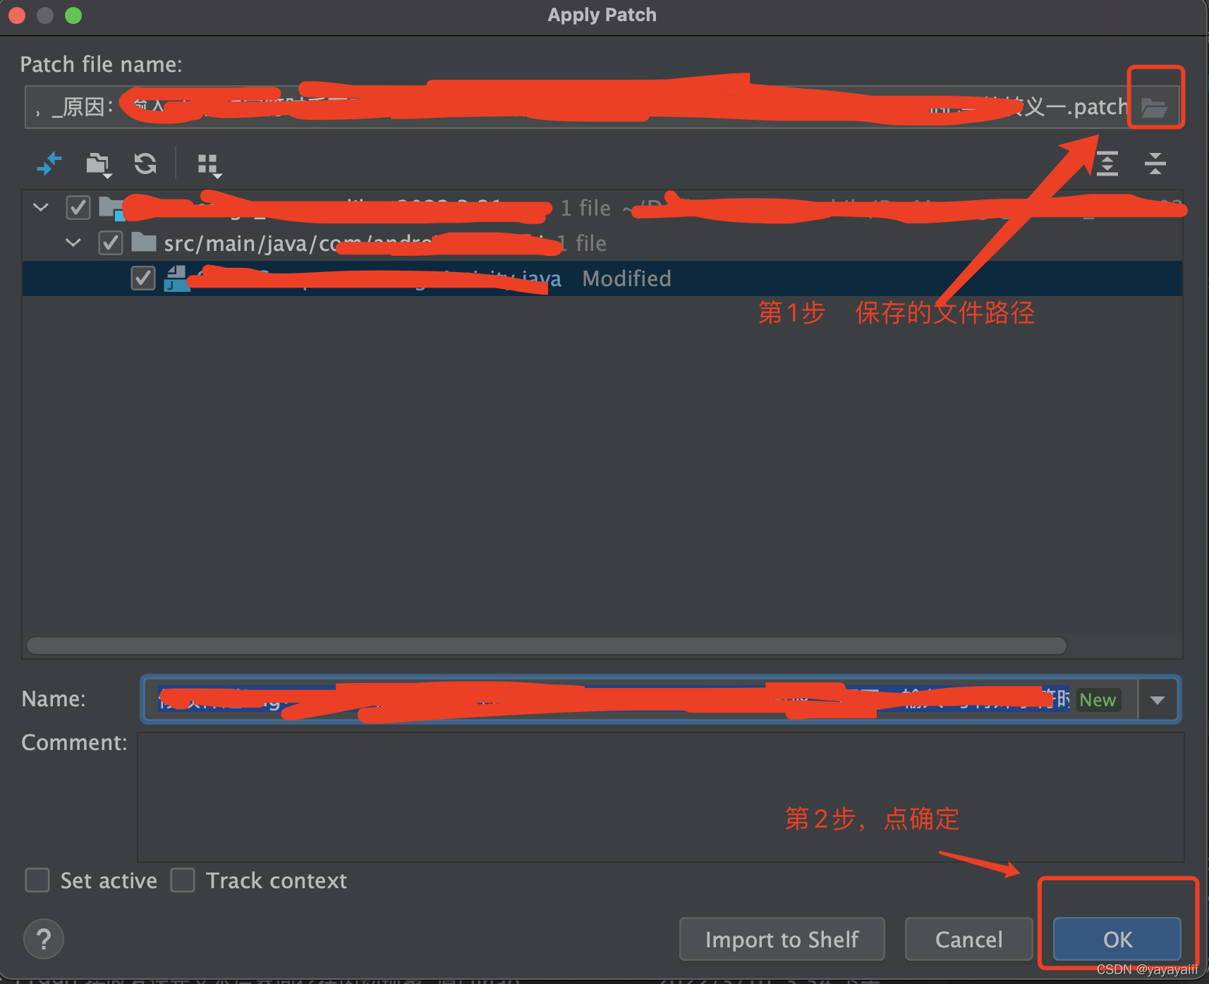Image resolution: width=1209 pixels, height=984 pixels.
Task: Click the Import to Shelf button
Action: (782, 940)
